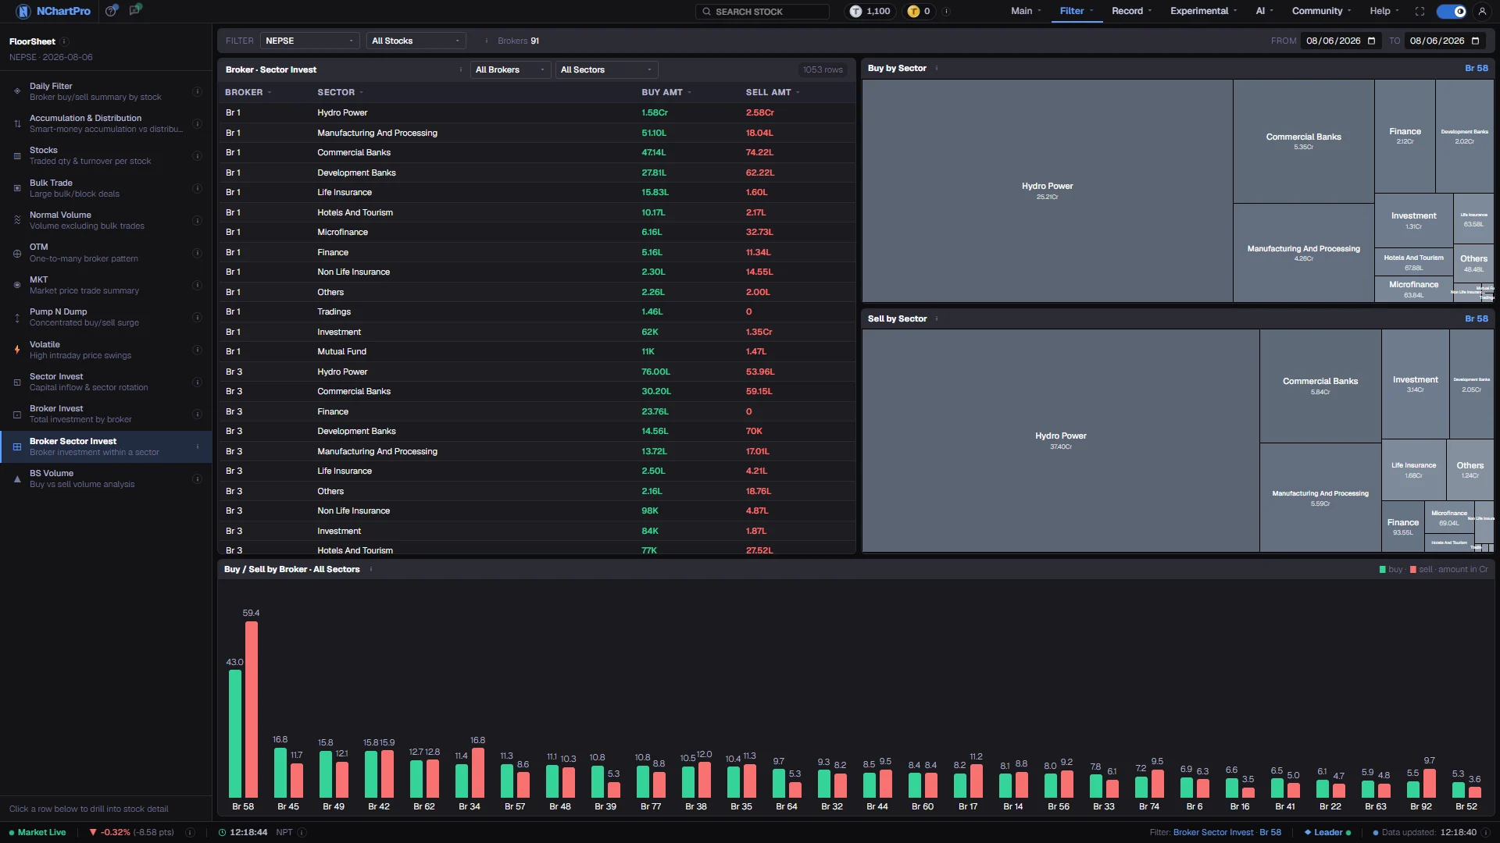This screenshot has width=1500, height=843.
Task: Open the Main menu
Action: 1026,11
